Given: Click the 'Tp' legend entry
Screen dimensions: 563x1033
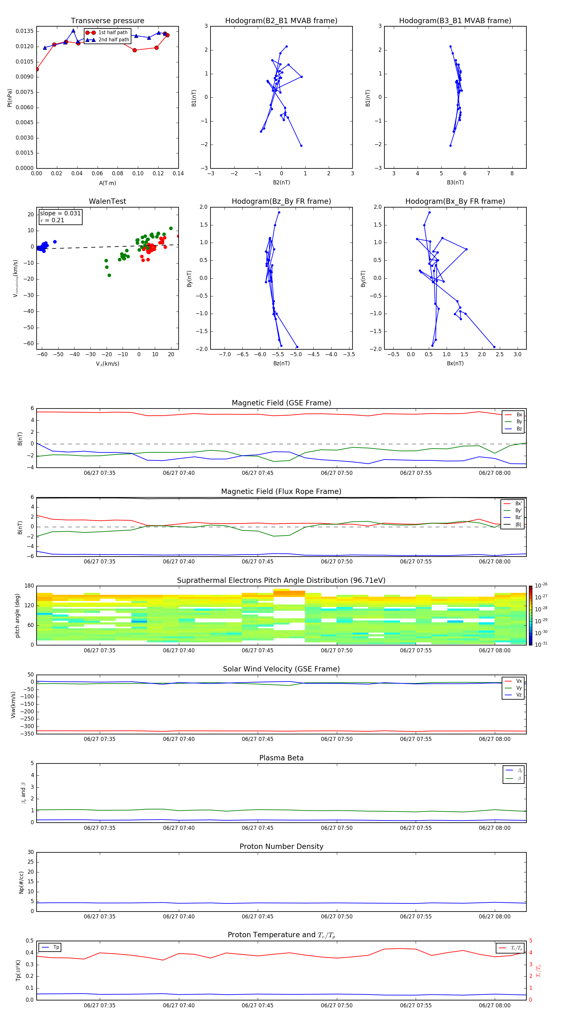Looking at the screenshot, I should coord(50,948).
